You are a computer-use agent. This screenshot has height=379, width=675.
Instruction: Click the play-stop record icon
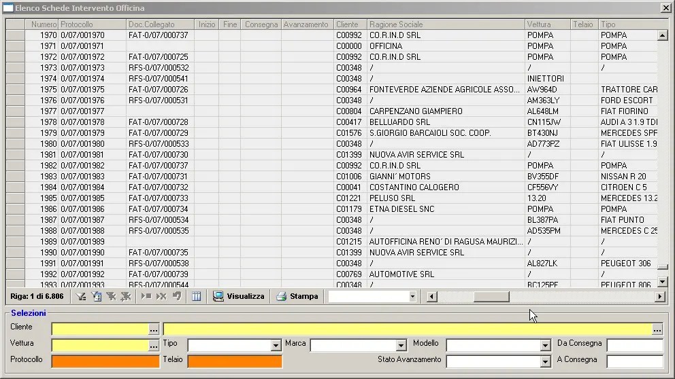(x=146, y=297)
